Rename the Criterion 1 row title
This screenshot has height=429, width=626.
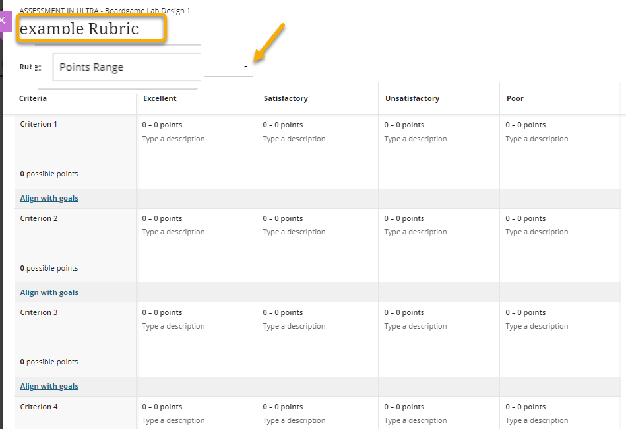click(38, 123)
